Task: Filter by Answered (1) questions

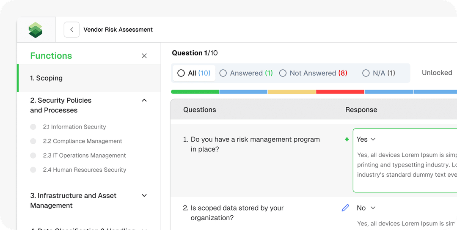Action: (246, 73)
